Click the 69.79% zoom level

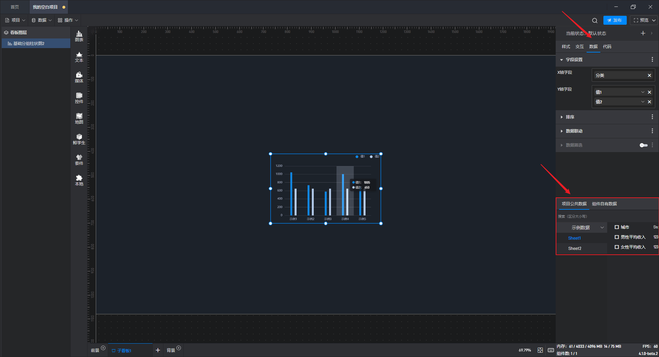(525, 350)
